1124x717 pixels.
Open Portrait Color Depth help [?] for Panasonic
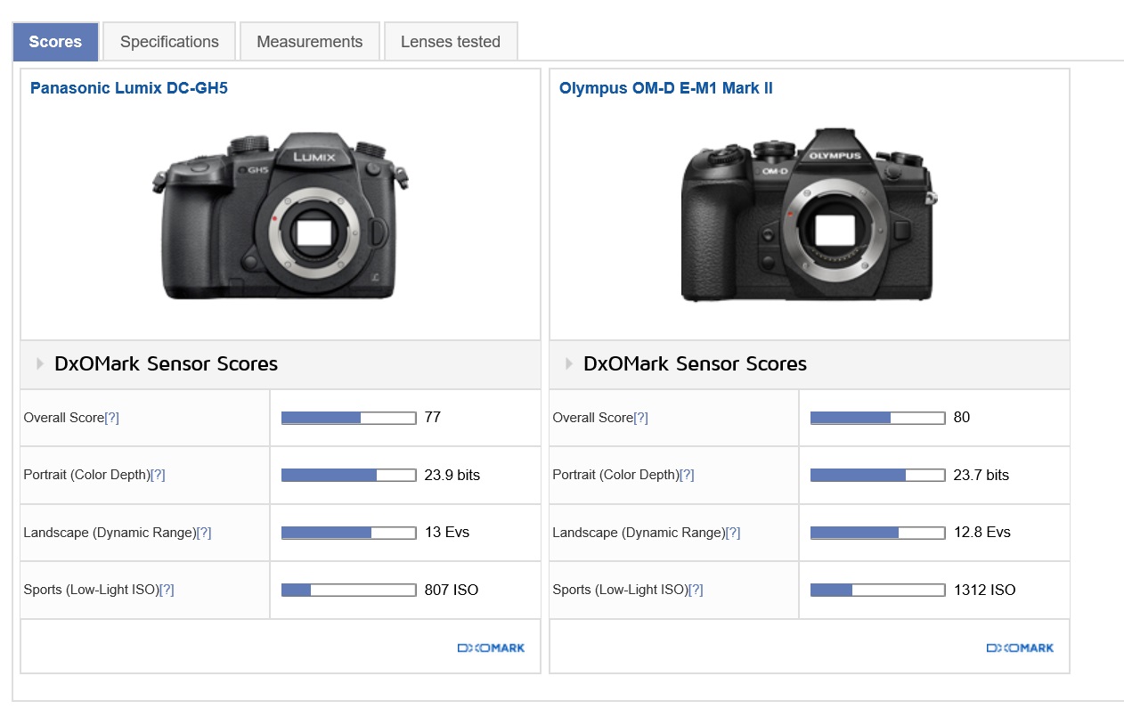tap(158, 475)
